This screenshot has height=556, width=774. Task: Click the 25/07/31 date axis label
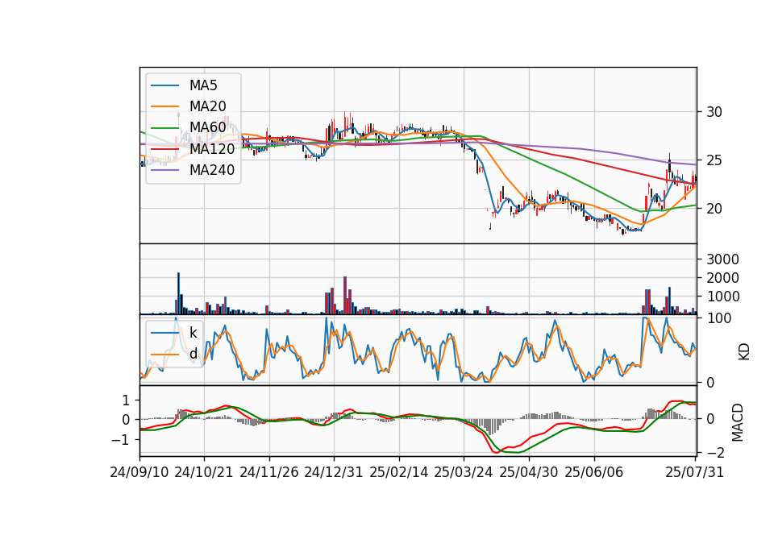coord(694,472)
